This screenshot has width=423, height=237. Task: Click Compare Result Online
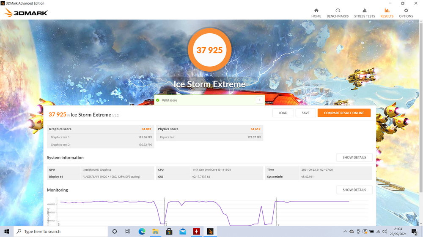344,113
